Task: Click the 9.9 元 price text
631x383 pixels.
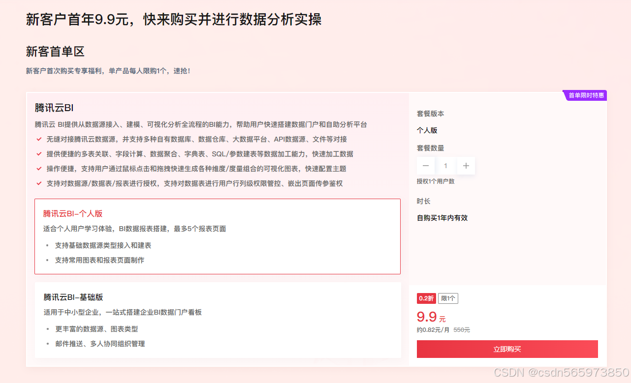Action: (x=431, y=317)
